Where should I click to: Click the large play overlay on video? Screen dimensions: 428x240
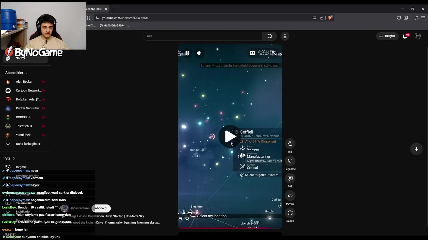[x=230, y=136]
